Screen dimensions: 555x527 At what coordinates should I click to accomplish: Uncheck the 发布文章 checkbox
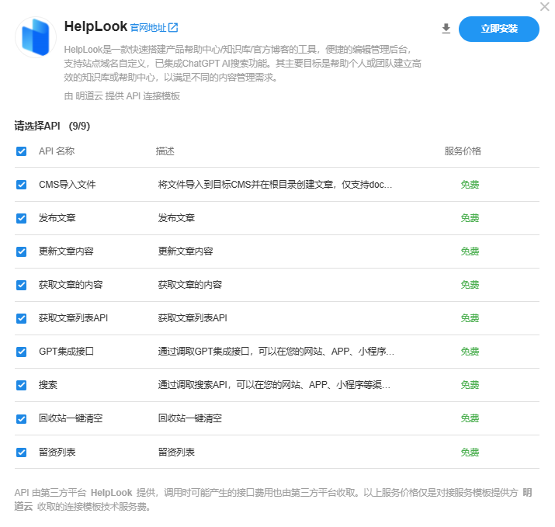click(21, 218)
